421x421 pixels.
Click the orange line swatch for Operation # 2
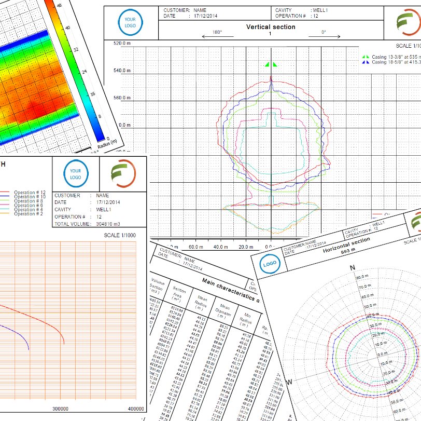tap(5, 214)
